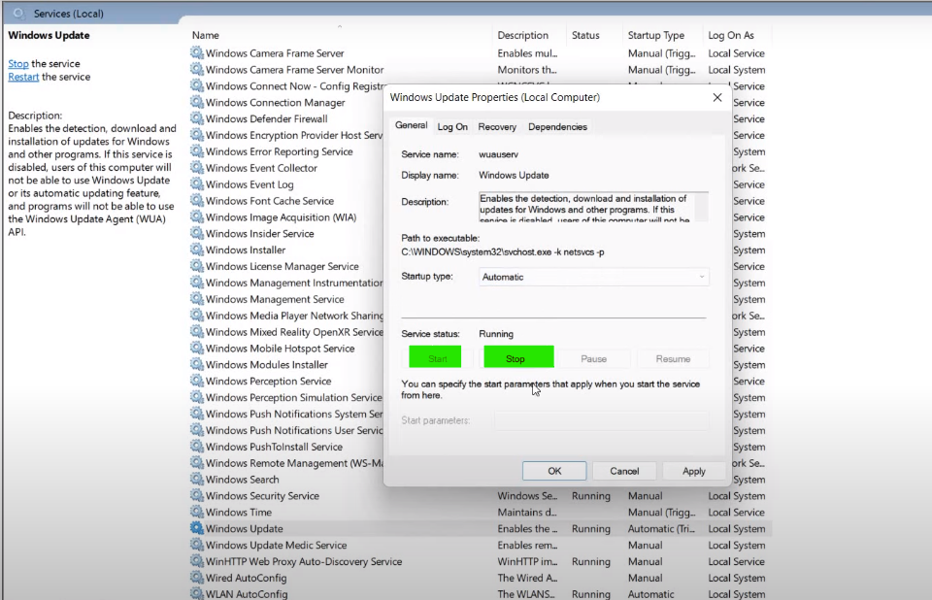Click the Apply button
This screenshot has height=600, width=932.
click(693, 471)
